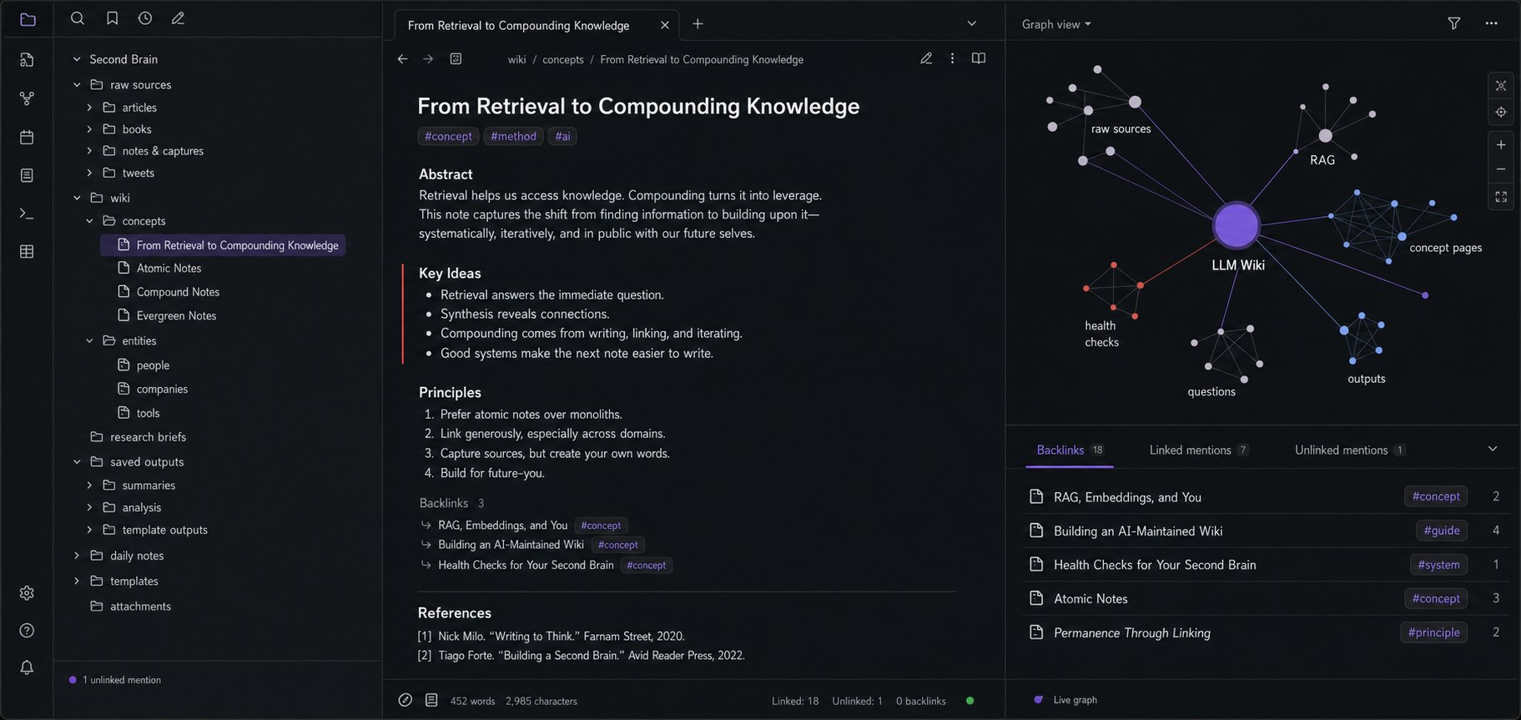The width and height of the screenshot is (1521, 720).
Task: Open the daily notes calendar icon
Action: coord(27,137)
